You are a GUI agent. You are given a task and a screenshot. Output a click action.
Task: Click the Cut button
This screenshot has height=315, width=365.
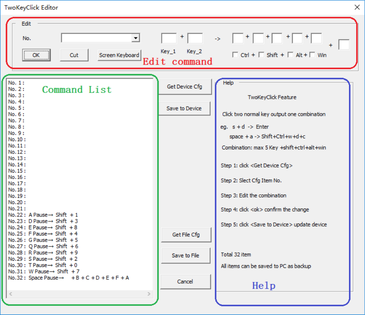pyautogui.click(x=74, y=55)
